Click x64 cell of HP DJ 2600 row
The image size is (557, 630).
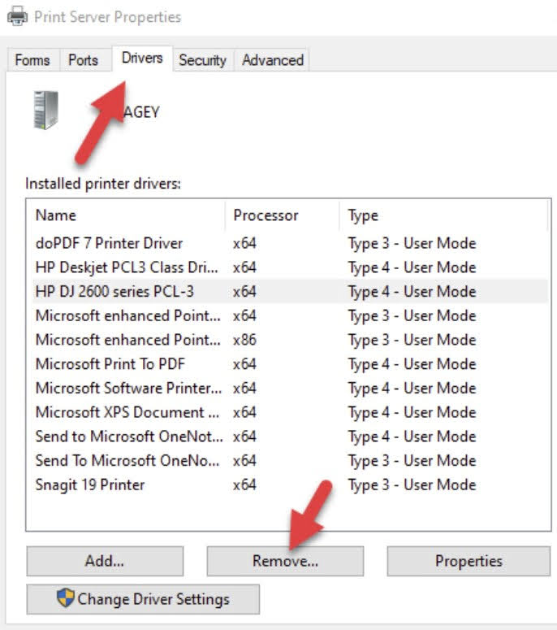pyautogui.click(x=244, y=292)
